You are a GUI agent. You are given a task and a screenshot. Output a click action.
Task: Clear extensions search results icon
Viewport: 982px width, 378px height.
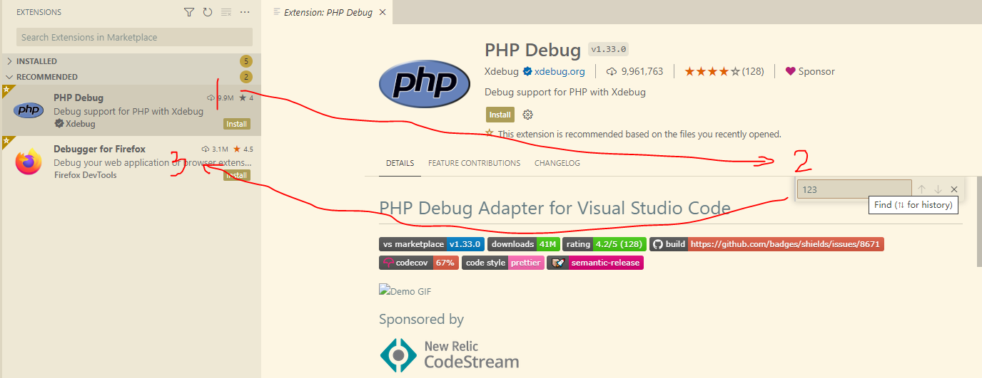(x=226, y=12)
